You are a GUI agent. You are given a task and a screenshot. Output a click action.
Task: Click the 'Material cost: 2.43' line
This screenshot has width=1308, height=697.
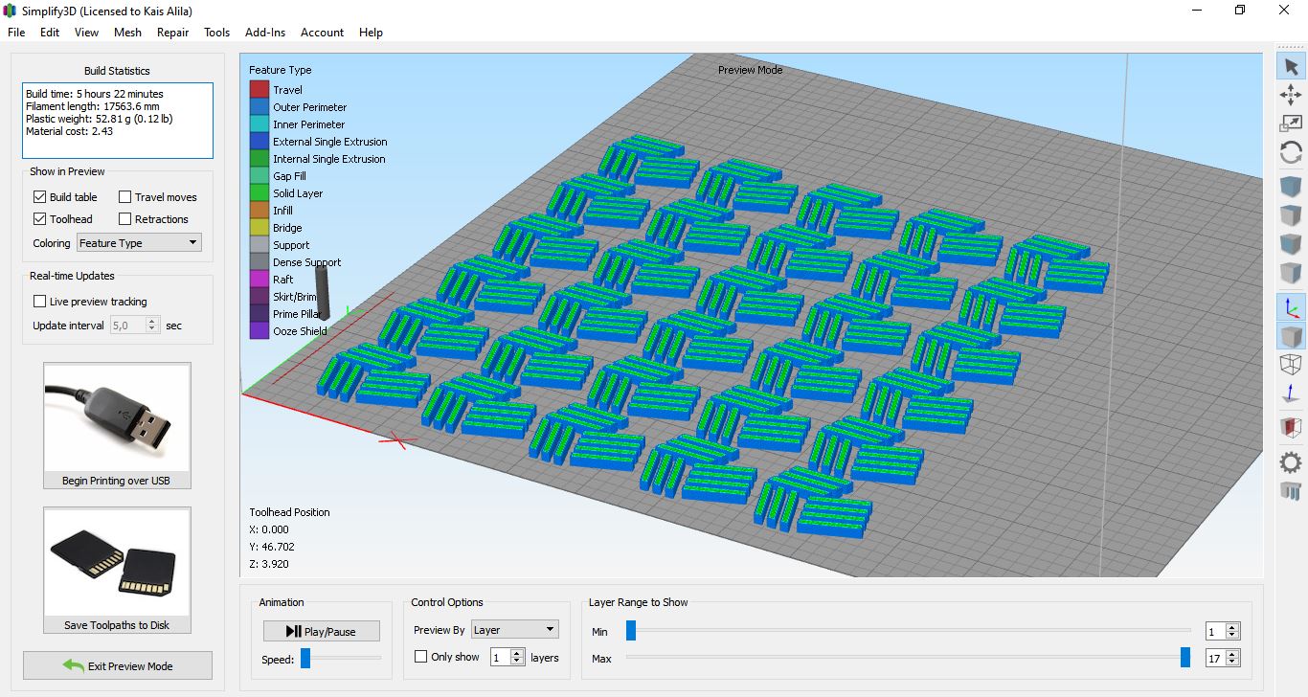point(69,131)
